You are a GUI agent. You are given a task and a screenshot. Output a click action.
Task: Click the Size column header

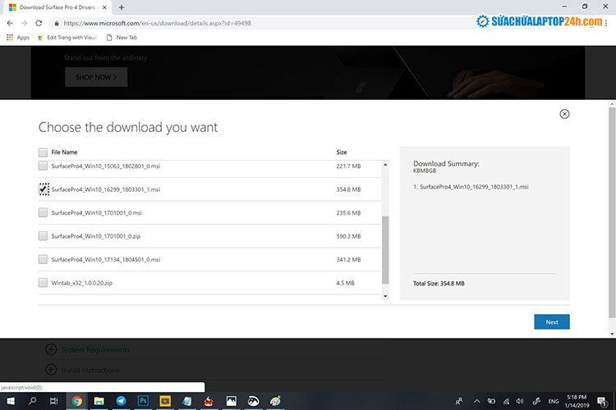point(342,153)
